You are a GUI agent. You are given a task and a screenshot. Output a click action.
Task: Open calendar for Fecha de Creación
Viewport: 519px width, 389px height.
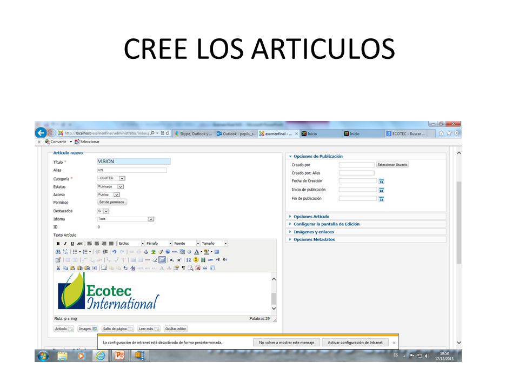pyautogui.click(x=381, y=182)
